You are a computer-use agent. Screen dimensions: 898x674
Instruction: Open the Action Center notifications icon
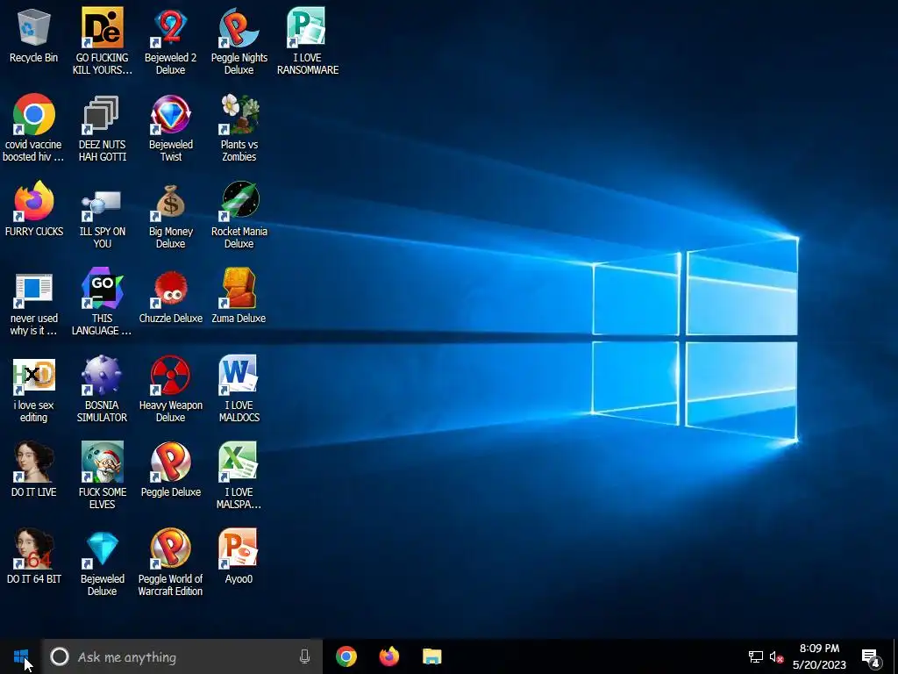click(x=871, y=658)
